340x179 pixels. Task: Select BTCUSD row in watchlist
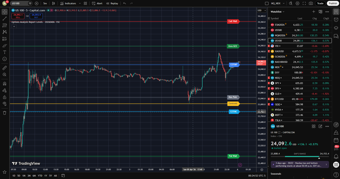[x=299, y=99]
